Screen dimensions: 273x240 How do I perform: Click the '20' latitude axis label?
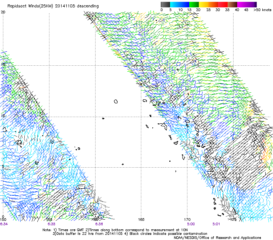[3, 12]
